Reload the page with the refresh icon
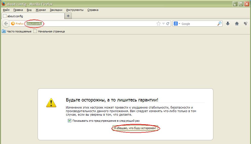 [168, 24]
